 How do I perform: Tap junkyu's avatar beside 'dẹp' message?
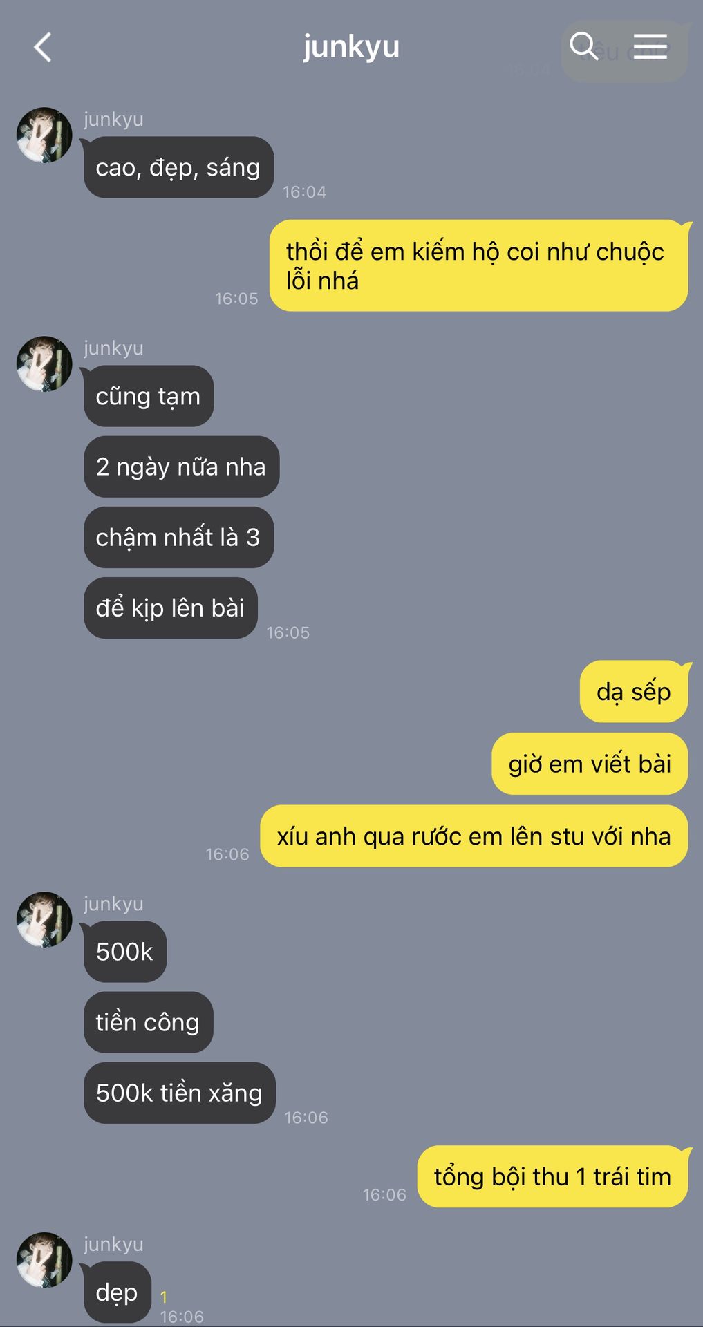(44, 1260)
